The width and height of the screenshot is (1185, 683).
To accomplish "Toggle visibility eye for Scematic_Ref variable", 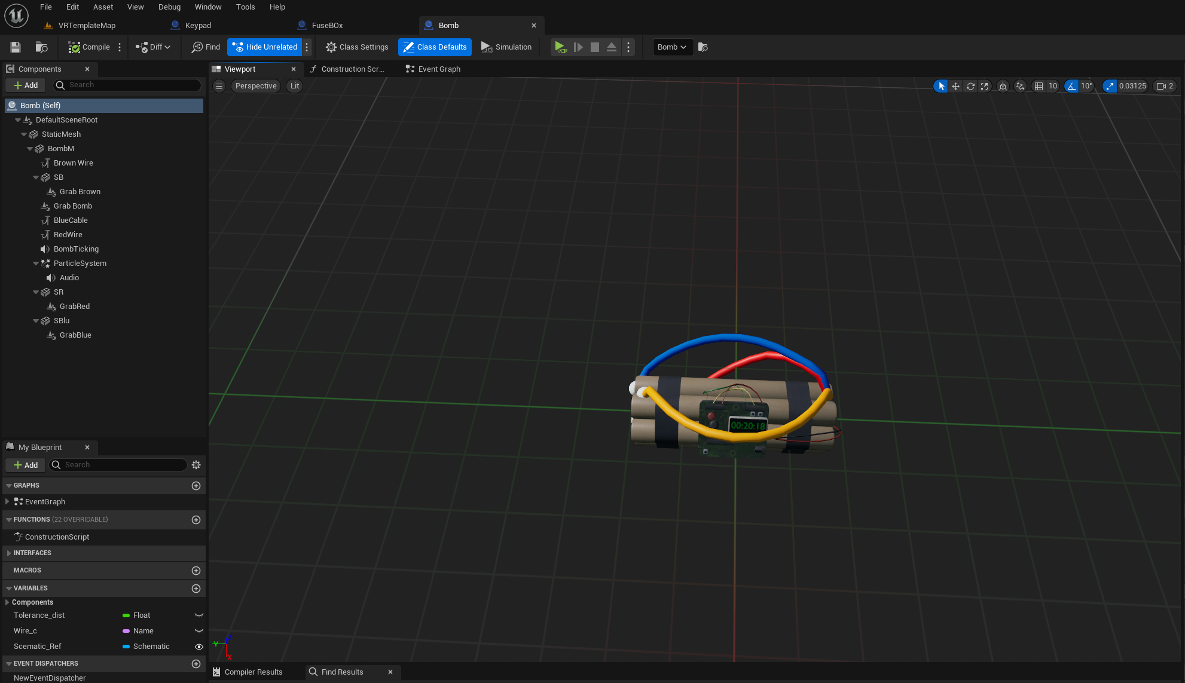I will [x=199, y=647].
